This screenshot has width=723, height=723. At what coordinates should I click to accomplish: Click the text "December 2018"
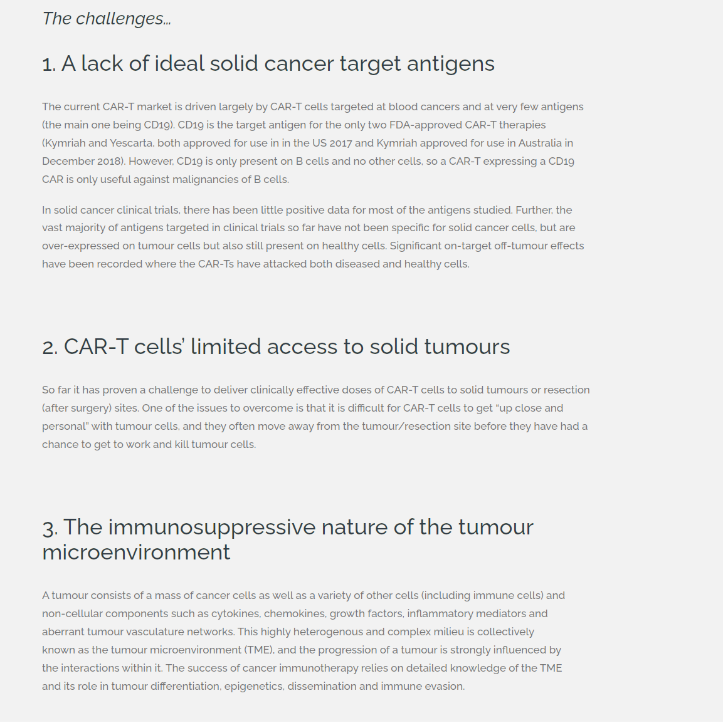(x=83, y=162)
